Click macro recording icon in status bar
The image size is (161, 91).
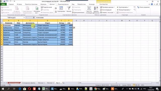[x=10, y=85]
